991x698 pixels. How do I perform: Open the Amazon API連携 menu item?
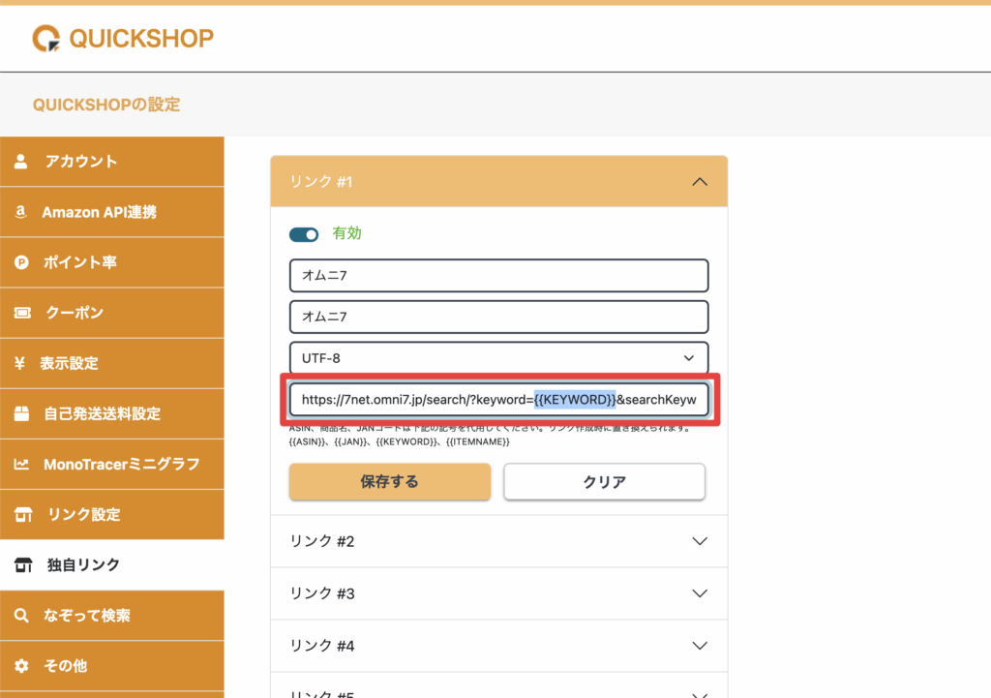pos(112,212)
